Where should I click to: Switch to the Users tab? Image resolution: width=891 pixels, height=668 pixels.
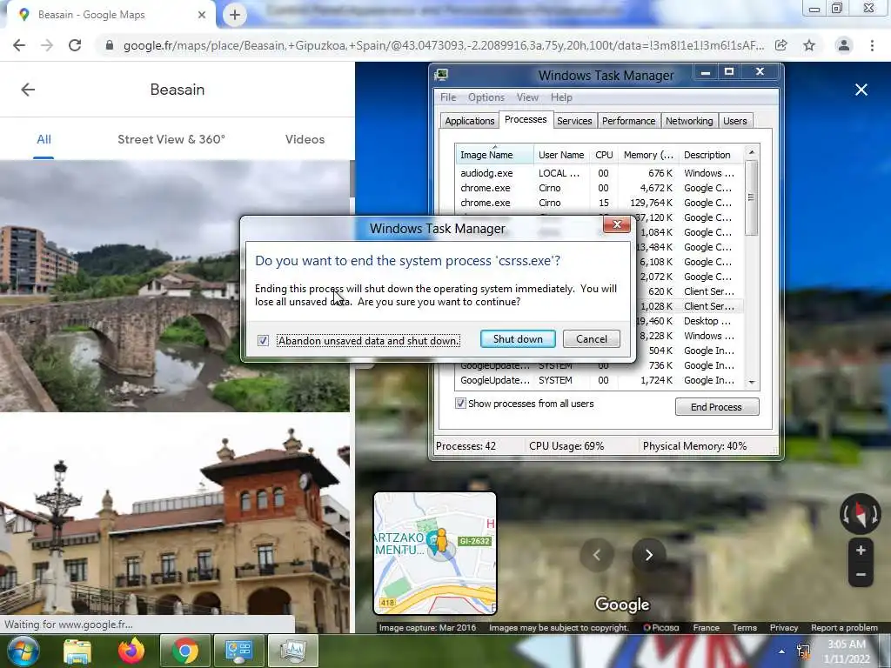pyautogui.click(x=734, y=121)
